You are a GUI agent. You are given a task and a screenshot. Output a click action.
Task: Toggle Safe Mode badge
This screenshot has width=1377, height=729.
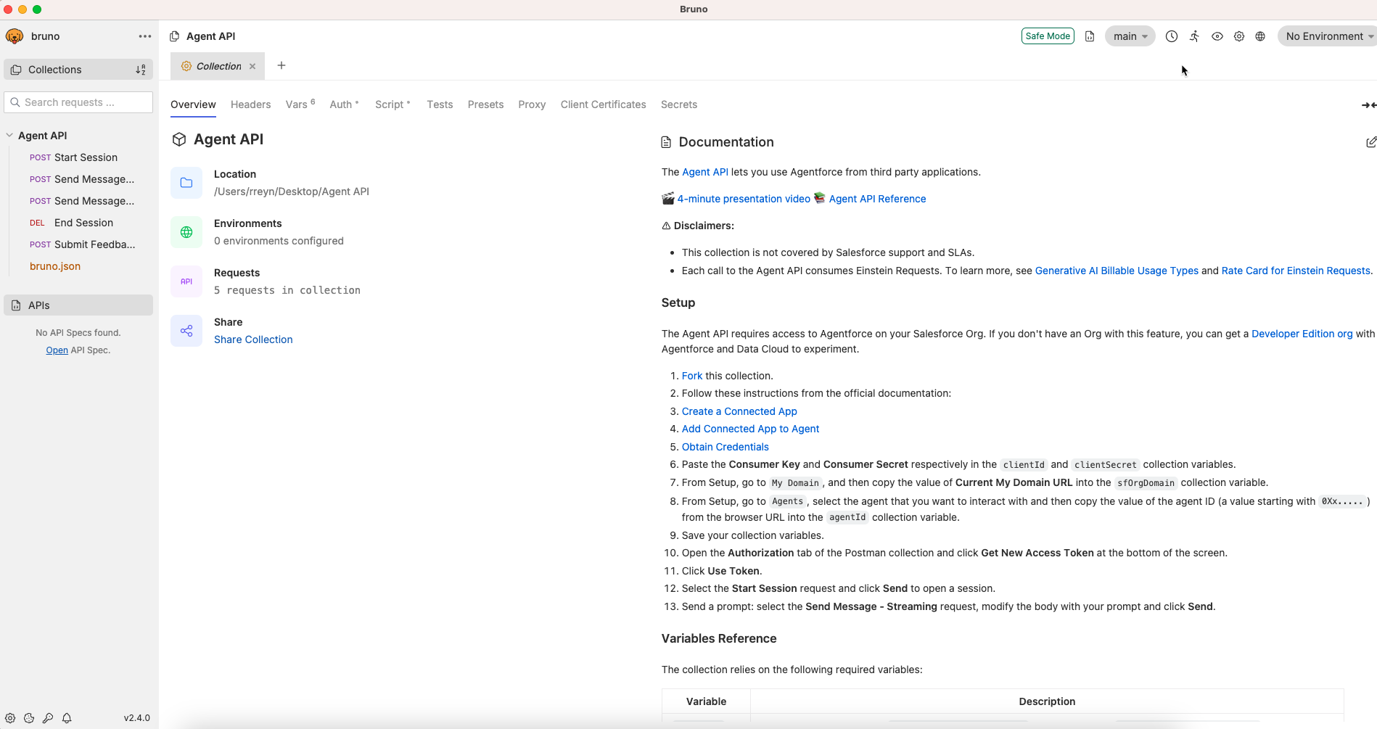click(1048, 36)
